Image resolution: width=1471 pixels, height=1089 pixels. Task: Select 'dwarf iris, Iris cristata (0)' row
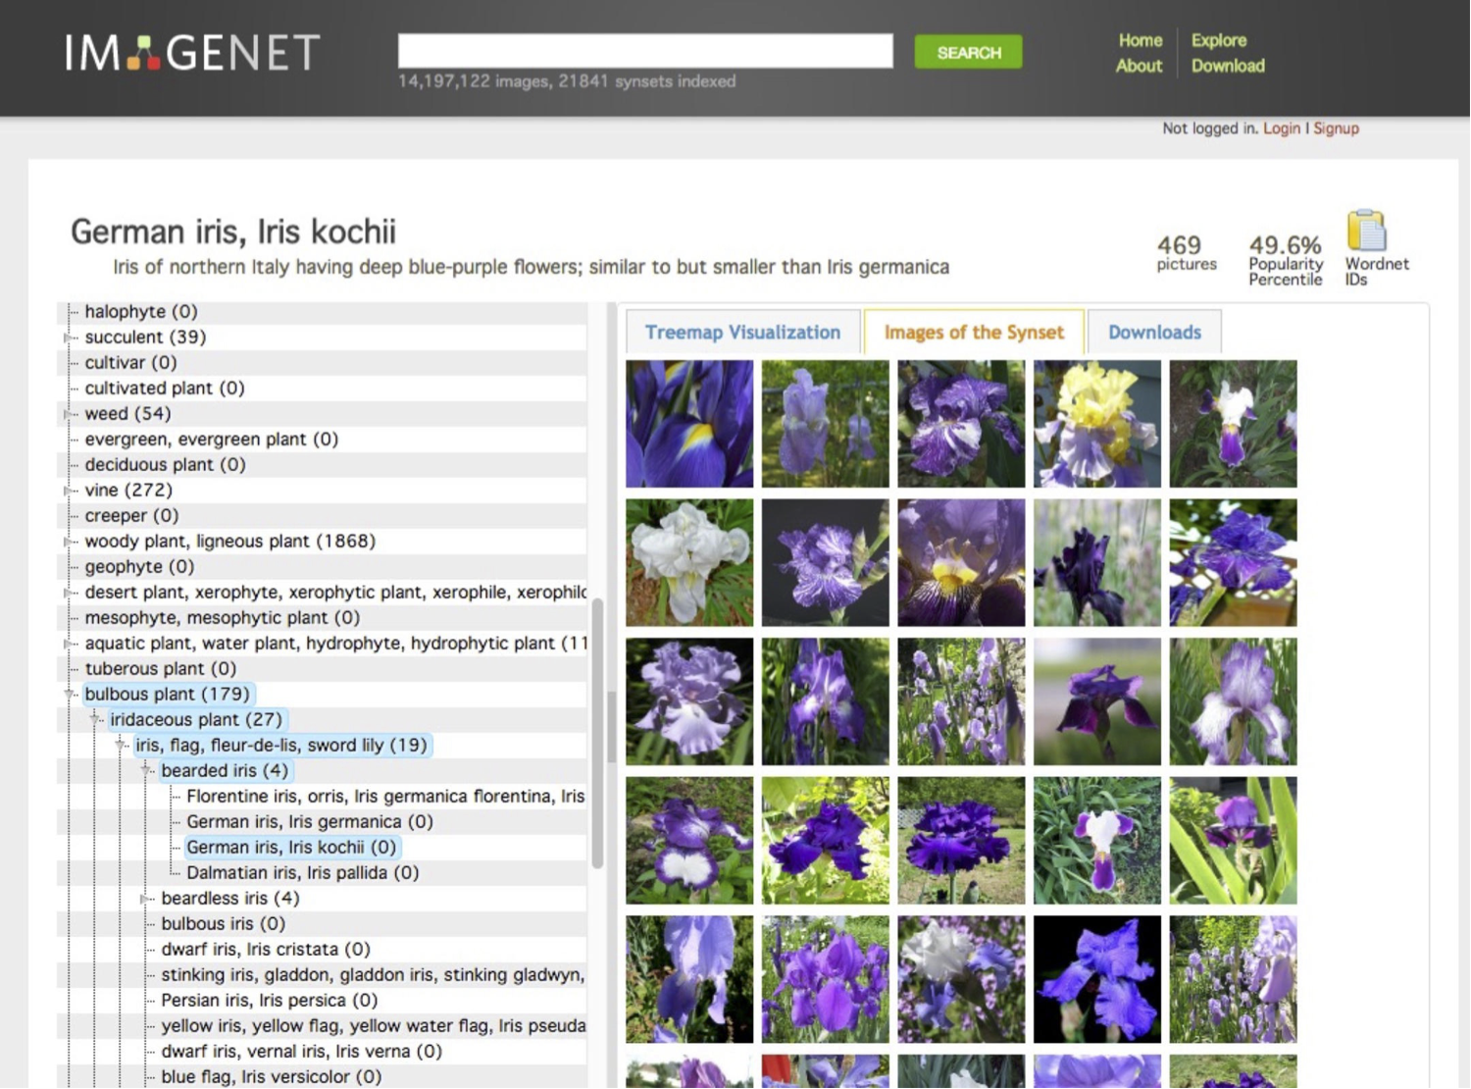point(266,950)
